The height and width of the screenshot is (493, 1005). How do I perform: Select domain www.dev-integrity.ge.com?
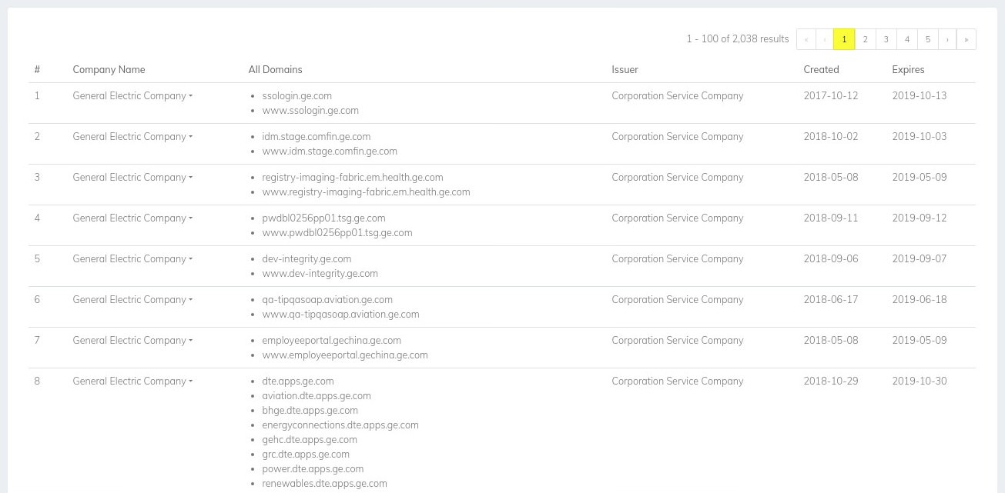click(320, 274)
